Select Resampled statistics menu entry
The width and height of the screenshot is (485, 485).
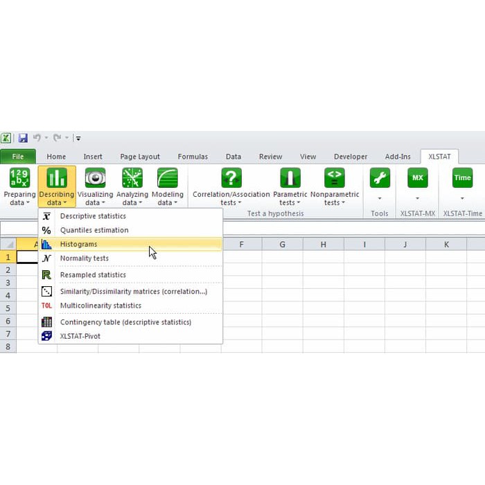click(x=130, y=274)
